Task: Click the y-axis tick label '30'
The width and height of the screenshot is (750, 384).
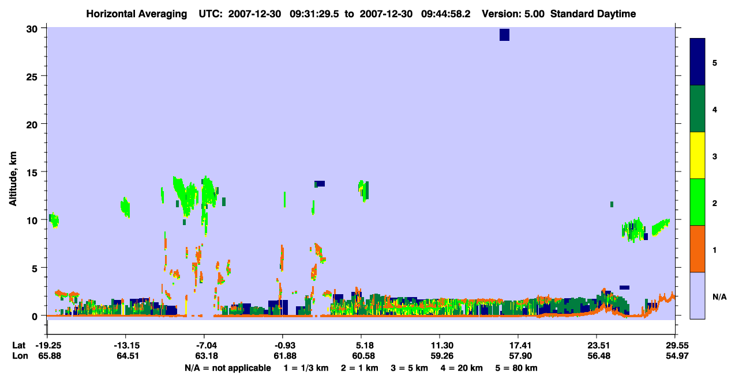Action: click(32, 28)
